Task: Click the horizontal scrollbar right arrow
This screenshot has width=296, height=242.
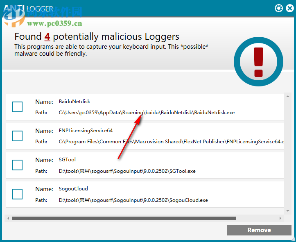Action: click(280, 218)
